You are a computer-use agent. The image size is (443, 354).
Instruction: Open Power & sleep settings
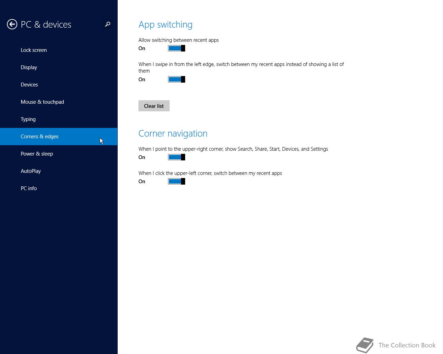(59, 154)
